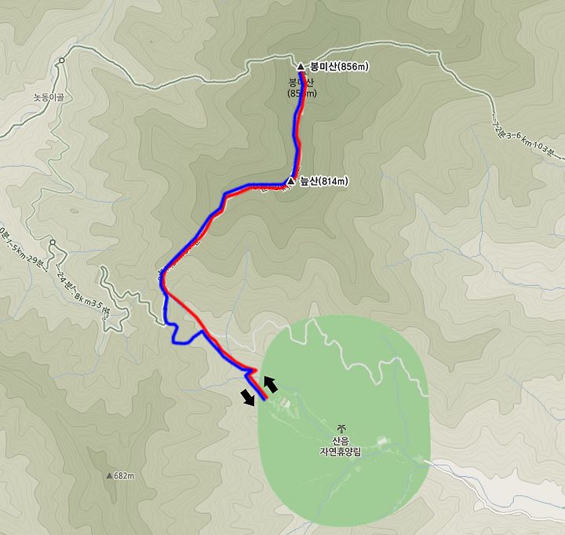Click the 682m elevation text
The width and height of the screenshot is (565, 535).
[124, 476]
